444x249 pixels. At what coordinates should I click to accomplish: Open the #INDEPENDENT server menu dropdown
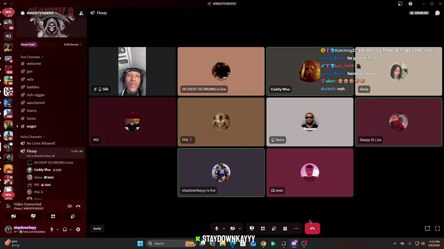tap(42, 13)
